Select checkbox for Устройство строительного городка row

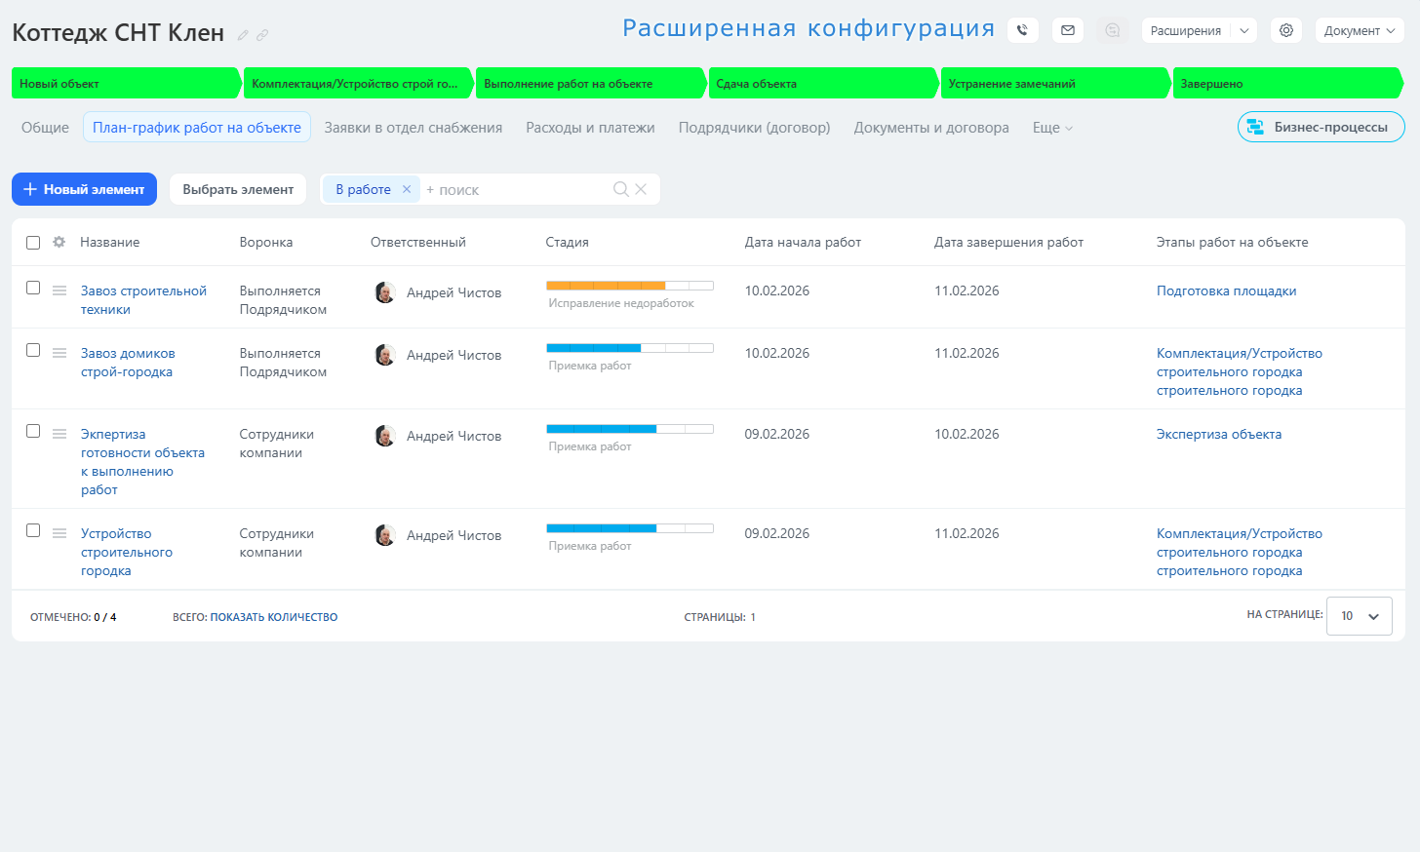point(33,530)
